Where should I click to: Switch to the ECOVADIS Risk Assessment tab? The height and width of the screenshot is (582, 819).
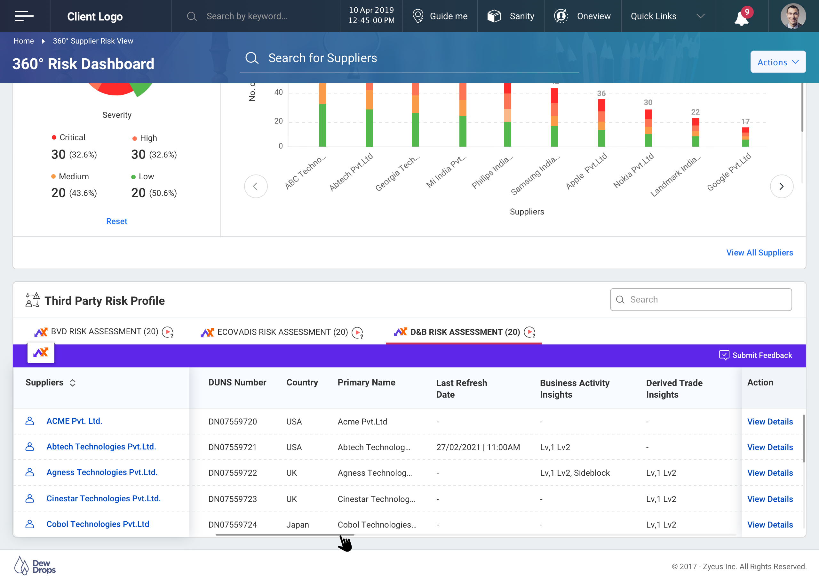[282, 332]
